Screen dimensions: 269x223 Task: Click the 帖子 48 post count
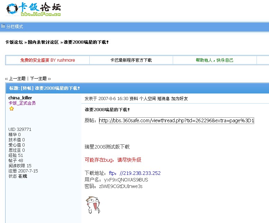click(x=16, y=161)
